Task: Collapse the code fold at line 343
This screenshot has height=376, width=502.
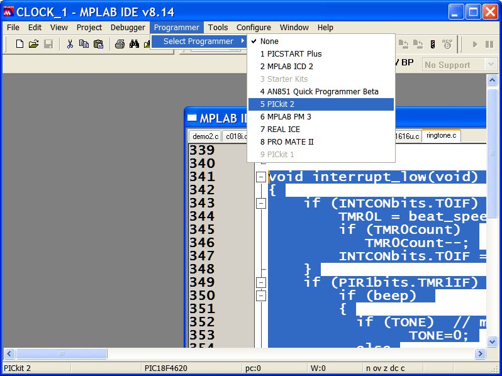Action: (x=261, y=203)
